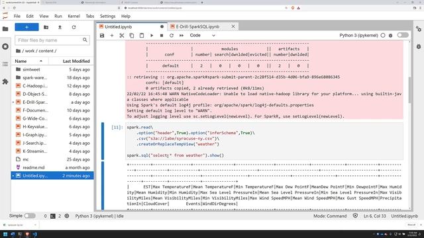The image size is (424, 238).
Task: Collapse cell 11 with blue bar
Action: [103, 141]
